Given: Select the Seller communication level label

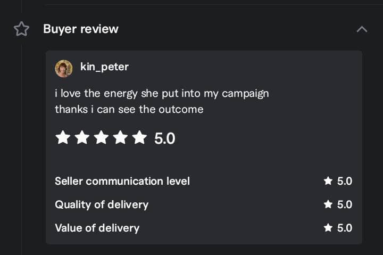Looking at the screenshot, I should (x=122, y=181).
